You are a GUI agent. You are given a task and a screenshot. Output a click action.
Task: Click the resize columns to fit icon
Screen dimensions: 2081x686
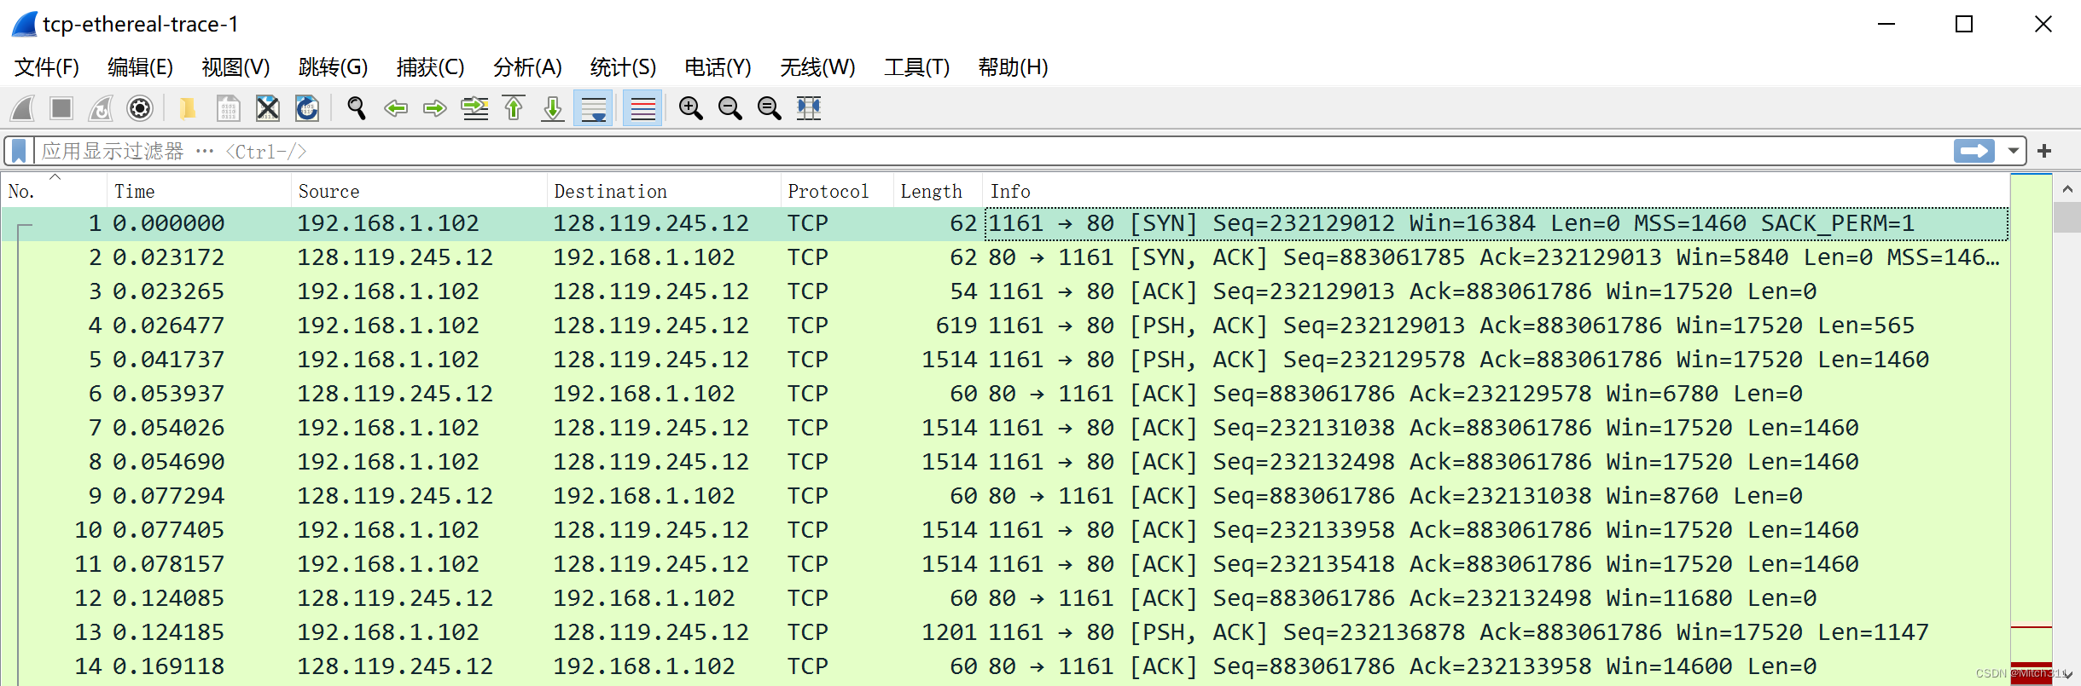pos(808,108)
